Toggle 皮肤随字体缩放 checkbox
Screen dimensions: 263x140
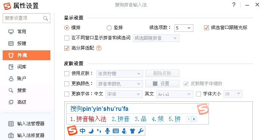click(186, 84)
